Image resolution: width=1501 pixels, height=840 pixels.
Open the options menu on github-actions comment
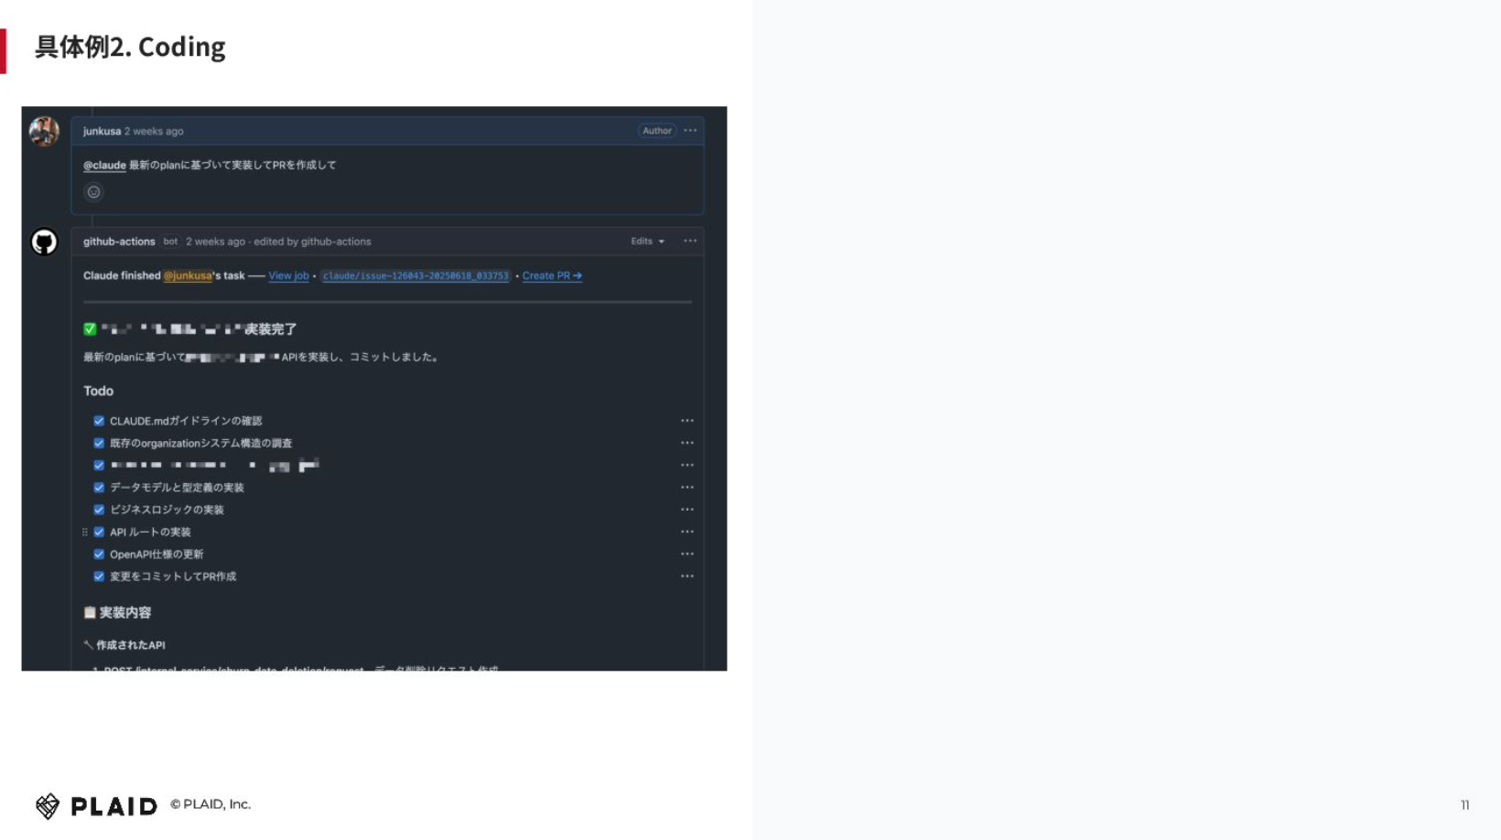690,242
